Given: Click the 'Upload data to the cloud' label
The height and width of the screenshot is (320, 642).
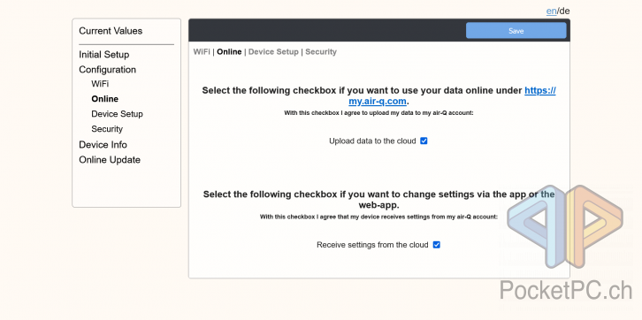Looking at the screenshot, I should click(372, 141).
